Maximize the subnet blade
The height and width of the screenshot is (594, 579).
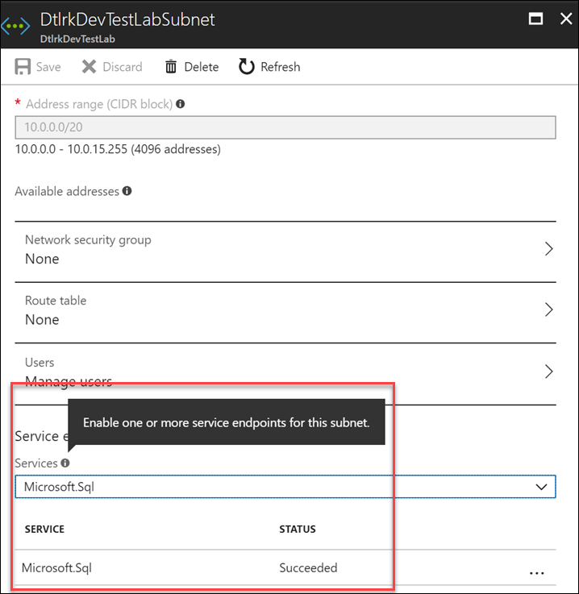point(535,19)
